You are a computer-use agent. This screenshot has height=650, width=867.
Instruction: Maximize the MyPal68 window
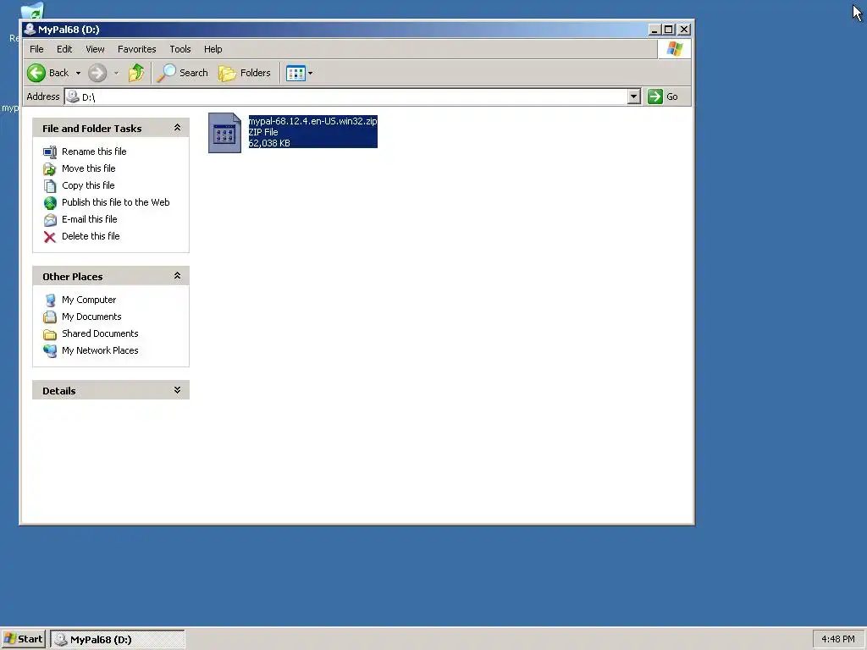click(669, 30)
